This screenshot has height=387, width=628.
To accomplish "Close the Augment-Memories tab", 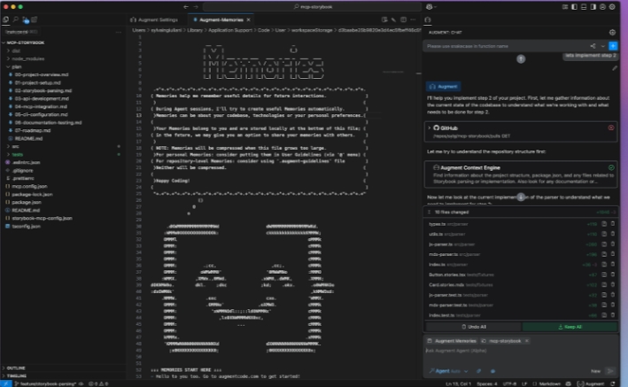I will pyautogui.click(x=249, y=19).
